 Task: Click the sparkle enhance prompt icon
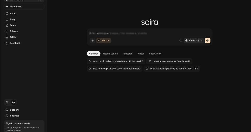coord(180,41)
